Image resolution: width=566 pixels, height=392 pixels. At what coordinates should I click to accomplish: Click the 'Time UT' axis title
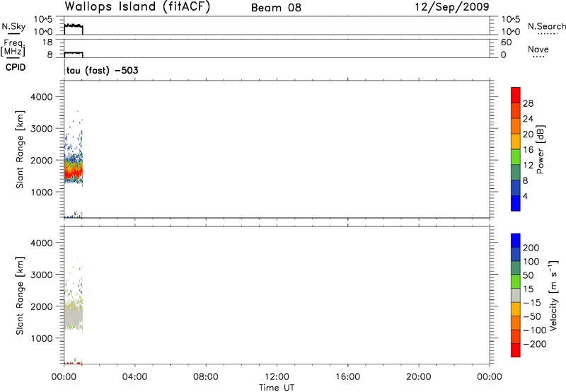tap(277, 388)
